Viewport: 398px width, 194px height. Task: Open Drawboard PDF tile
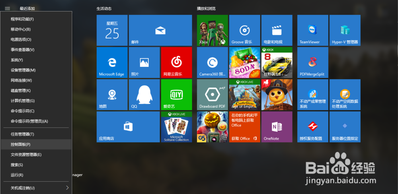213,95
